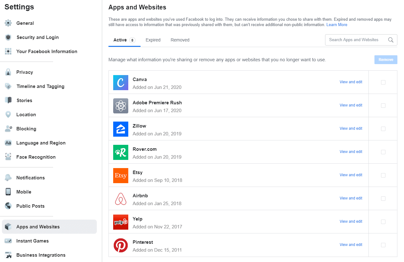Image resolution: width=404 pixels, height=262 pixels.
Task: Click the Pinterest app icon
Action: [x=121, y=245]
